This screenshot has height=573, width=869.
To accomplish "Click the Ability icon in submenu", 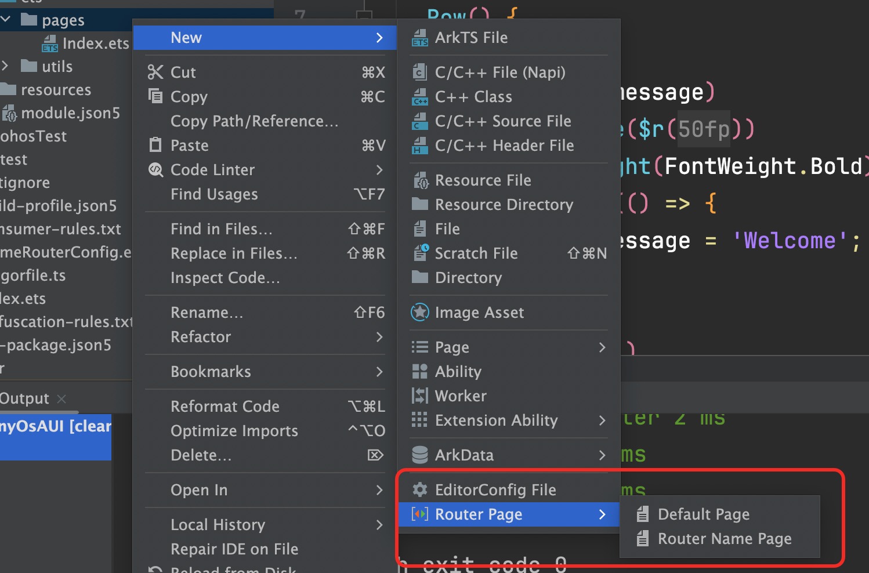I will [x=419, y=371].
